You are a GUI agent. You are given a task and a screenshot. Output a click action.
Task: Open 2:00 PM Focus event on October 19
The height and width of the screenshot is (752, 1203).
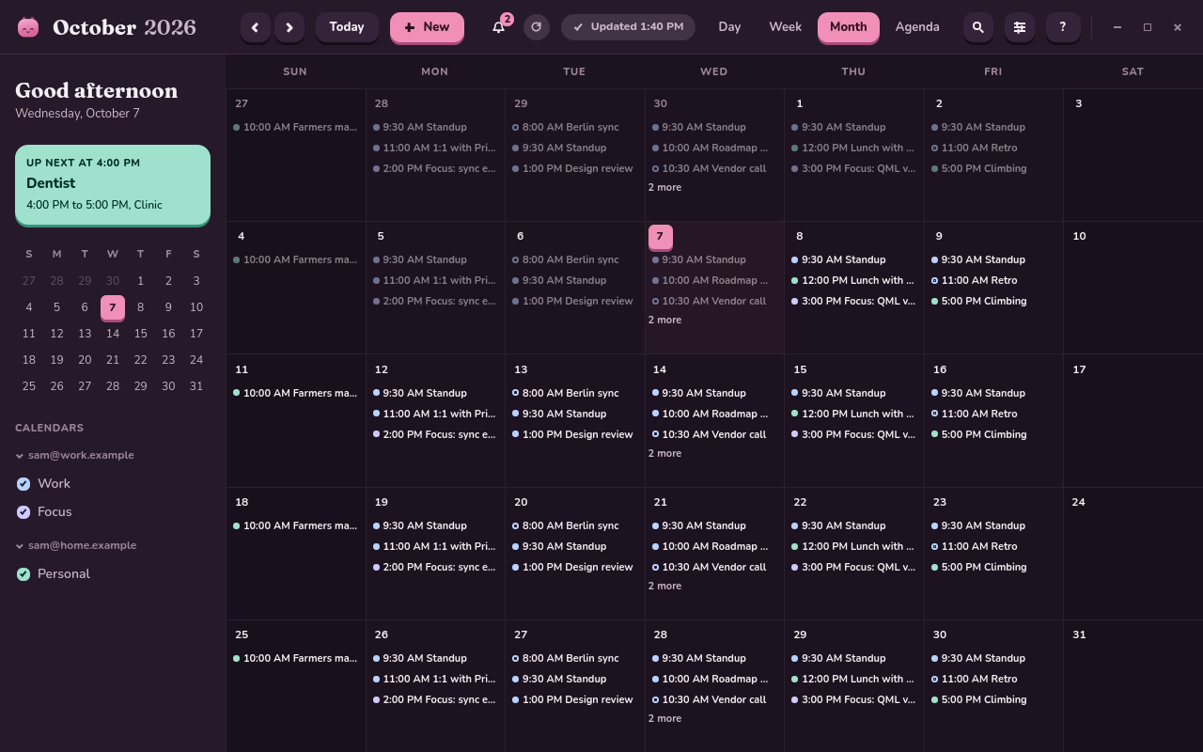click(434, 567)
